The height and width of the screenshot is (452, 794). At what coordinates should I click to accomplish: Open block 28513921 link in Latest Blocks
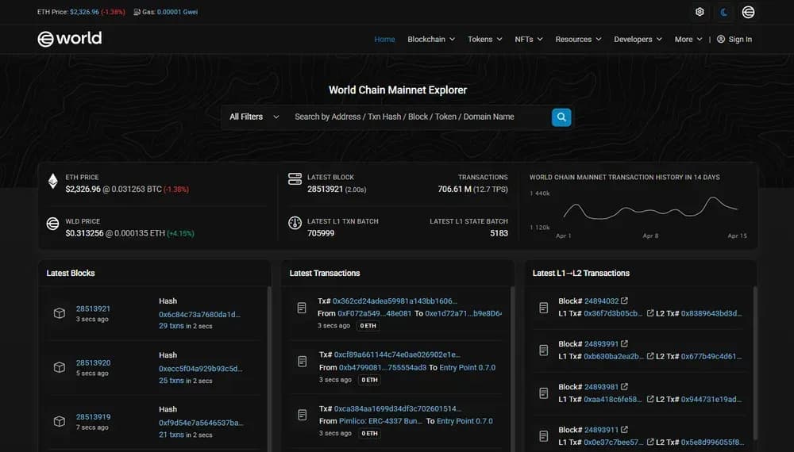[93, 309]
